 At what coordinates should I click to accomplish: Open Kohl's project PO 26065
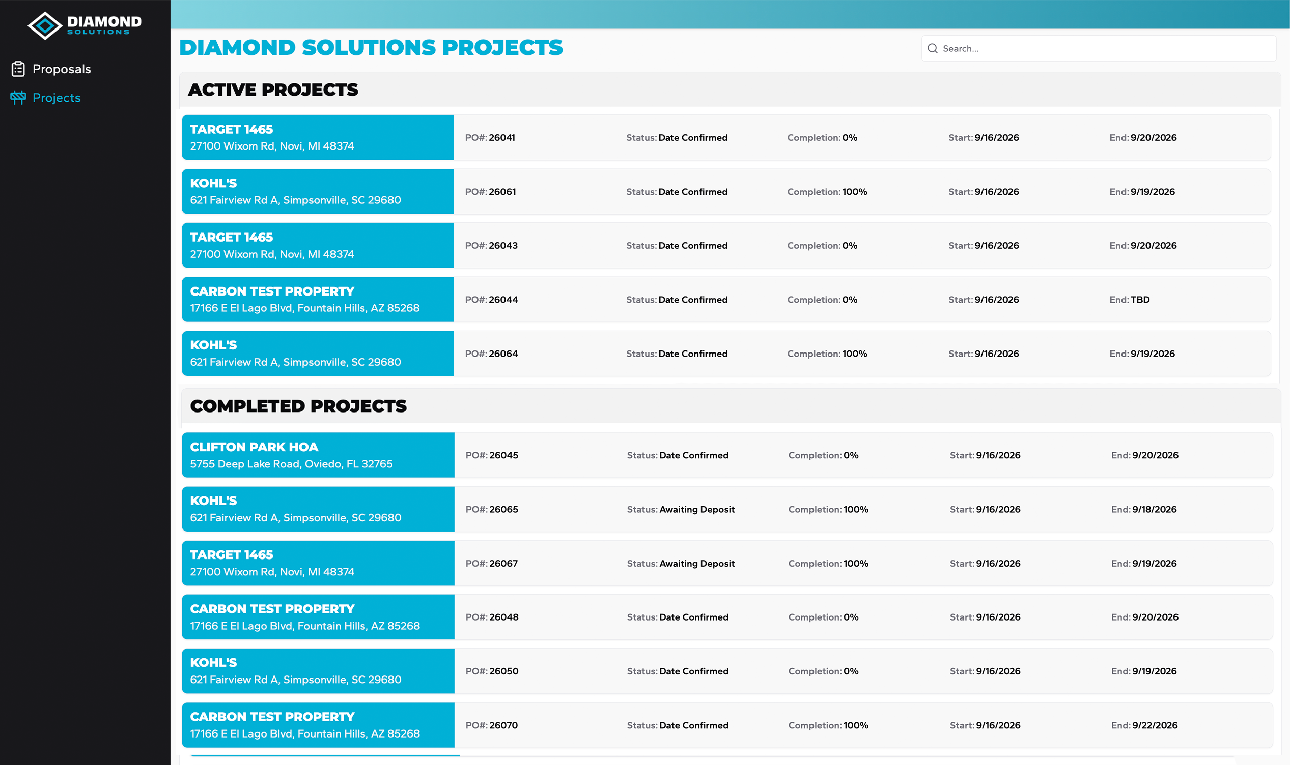(x=727, y=509)
